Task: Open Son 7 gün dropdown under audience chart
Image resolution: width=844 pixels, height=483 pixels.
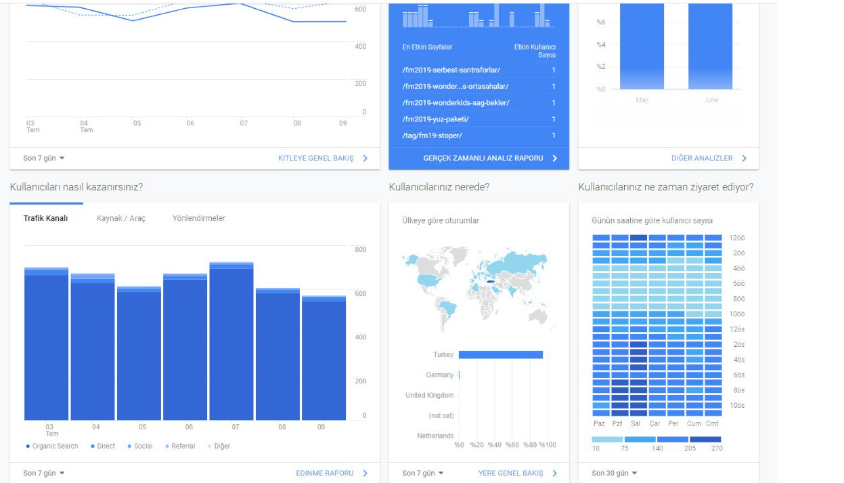Action: (44, 158)
